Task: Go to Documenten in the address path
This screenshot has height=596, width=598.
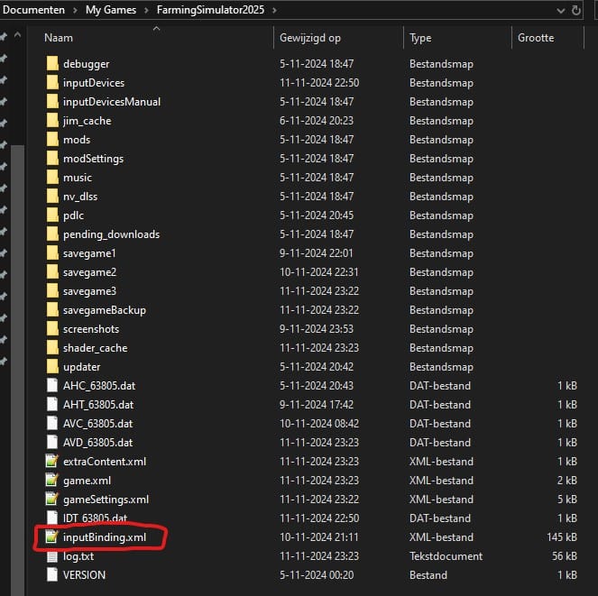Action: click(34, 10)
